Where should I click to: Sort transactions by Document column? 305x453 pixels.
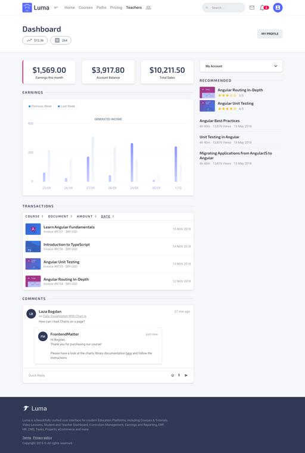[x=60, y=216]
